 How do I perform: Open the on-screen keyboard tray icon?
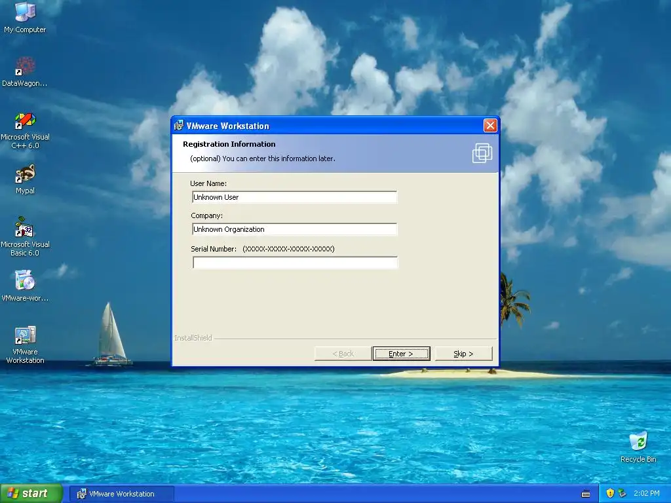point(586,494)
